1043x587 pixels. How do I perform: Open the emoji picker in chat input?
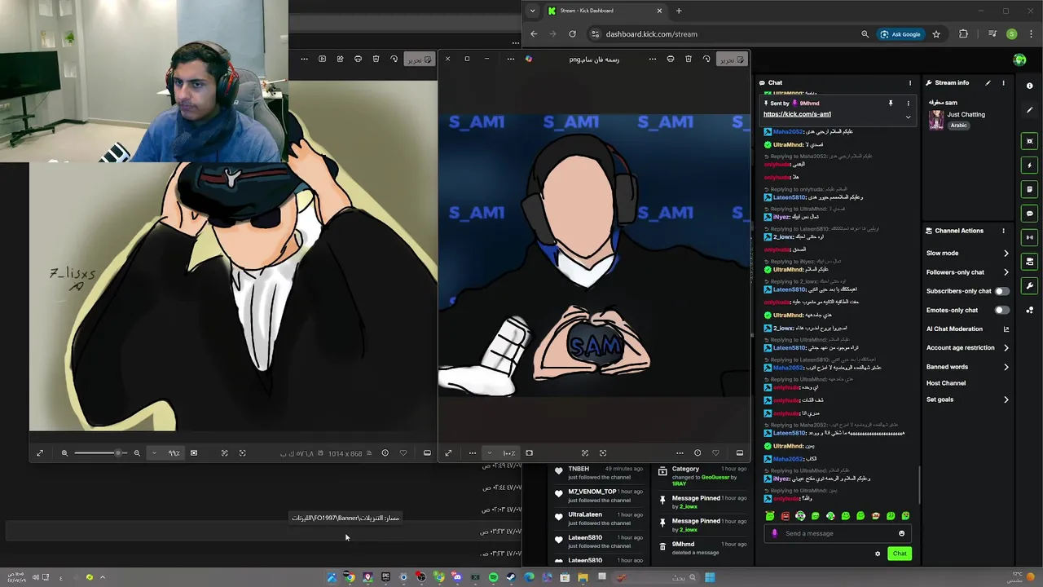901,533
